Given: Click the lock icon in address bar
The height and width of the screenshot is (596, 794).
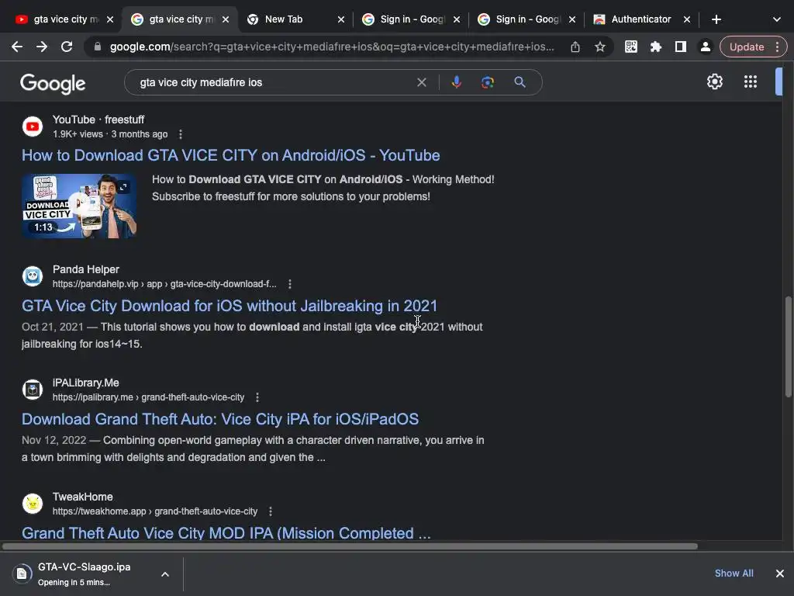Looking at the screenshot, I should pyautogui.click(x=98, y=47).
